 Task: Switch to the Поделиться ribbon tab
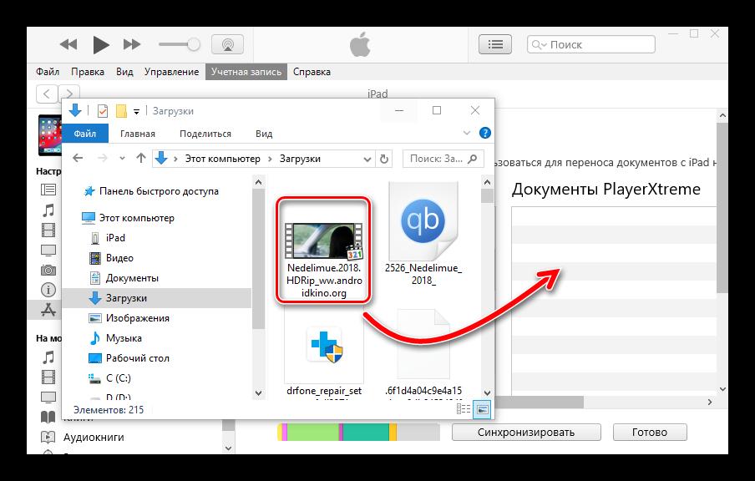coord(205,134)
